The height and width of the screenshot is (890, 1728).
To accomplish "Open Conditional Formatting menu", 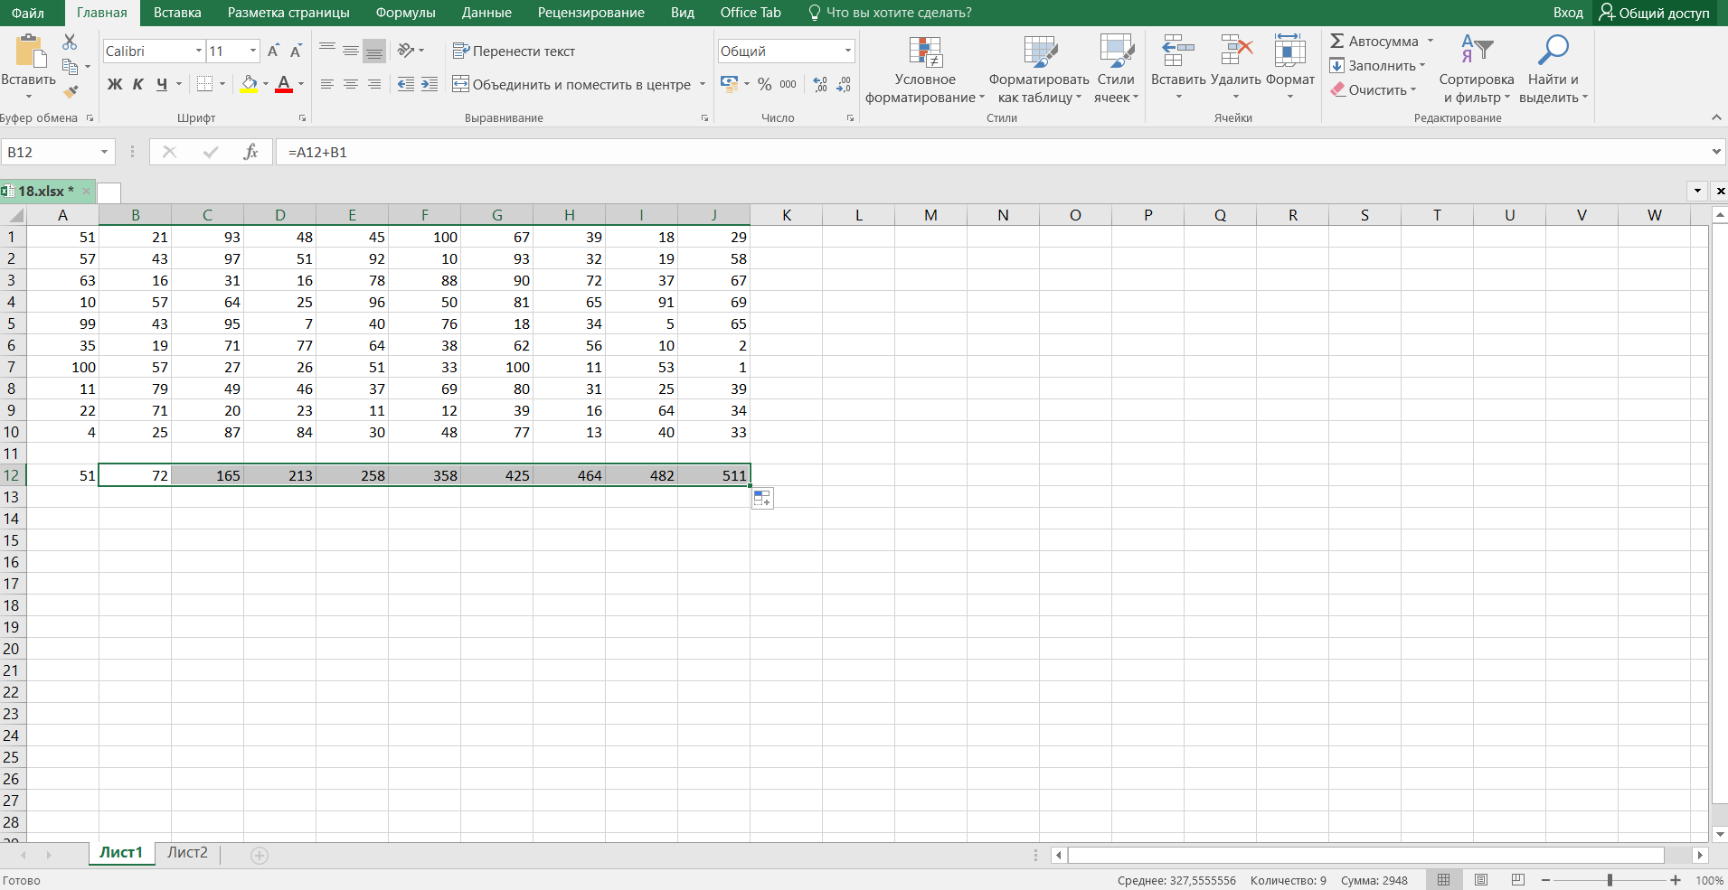I will click(x=925, y=70).
